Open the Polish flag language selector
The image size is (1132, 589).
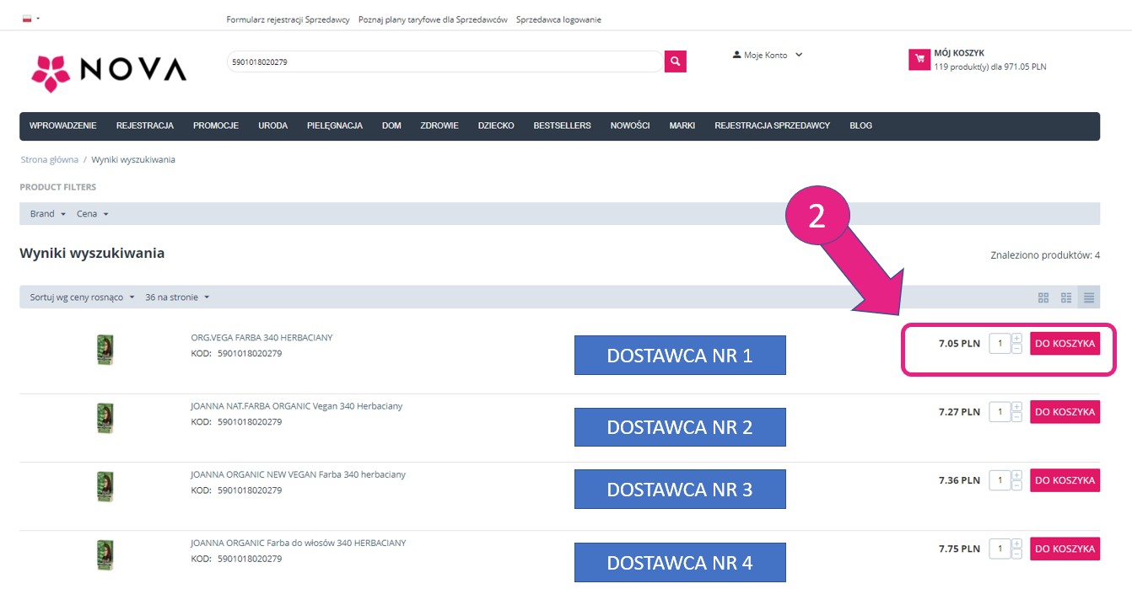tap(30, 19)
